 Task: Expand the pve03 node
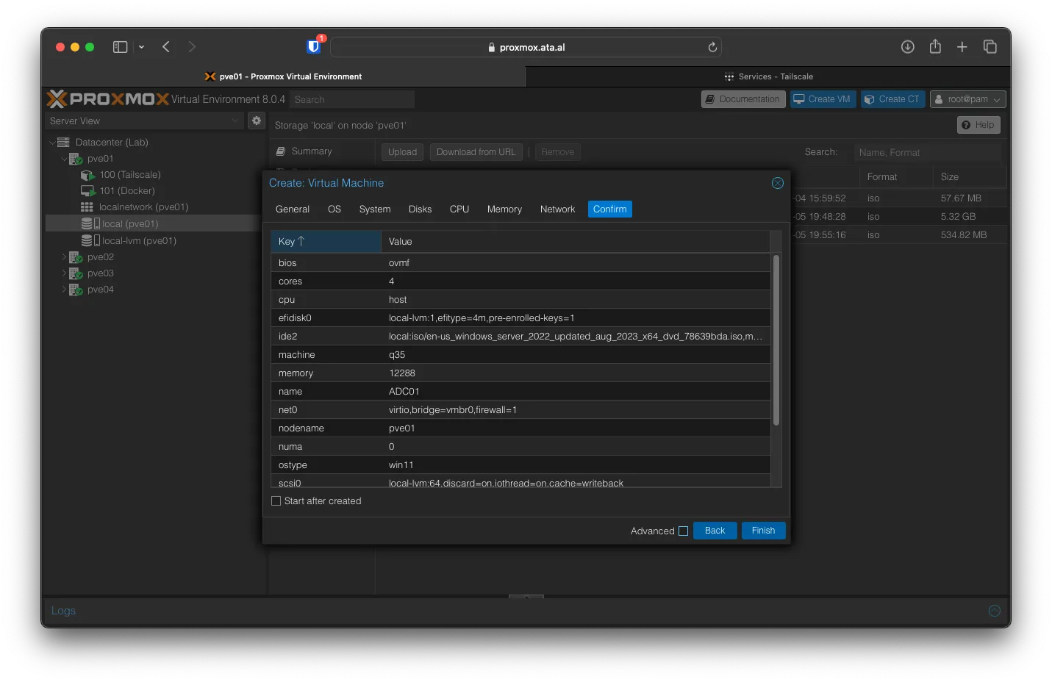64,273
